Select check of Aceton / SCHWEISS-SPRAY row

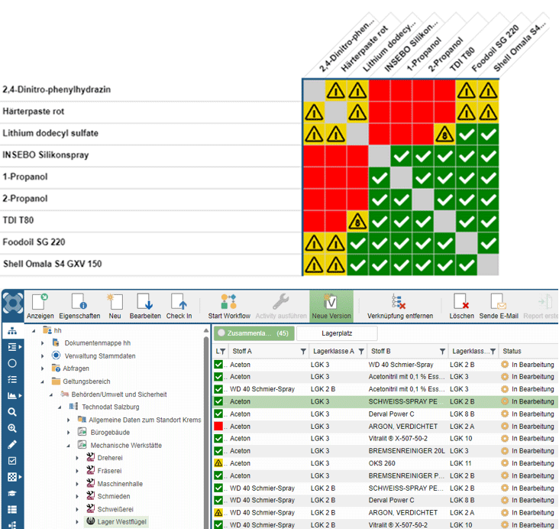218,401
